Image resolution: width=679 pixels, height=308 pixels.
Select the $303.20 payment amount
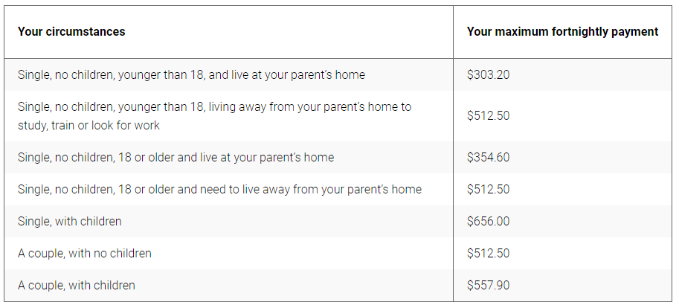[488, 75]
